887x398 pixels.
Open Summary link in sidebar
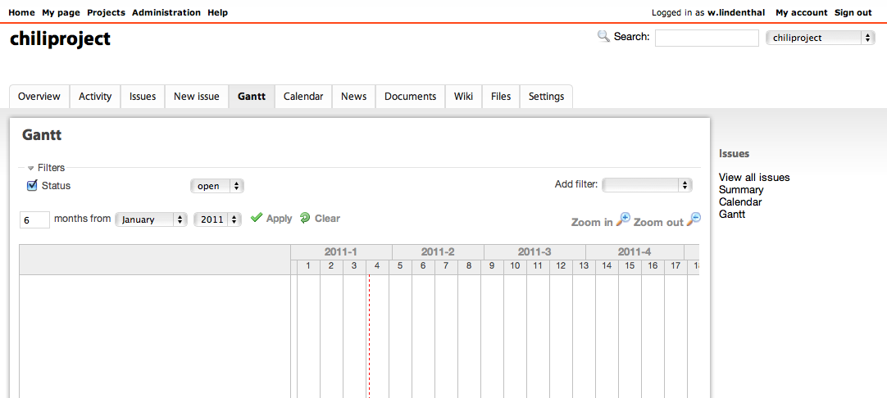(x=741, y=190)
